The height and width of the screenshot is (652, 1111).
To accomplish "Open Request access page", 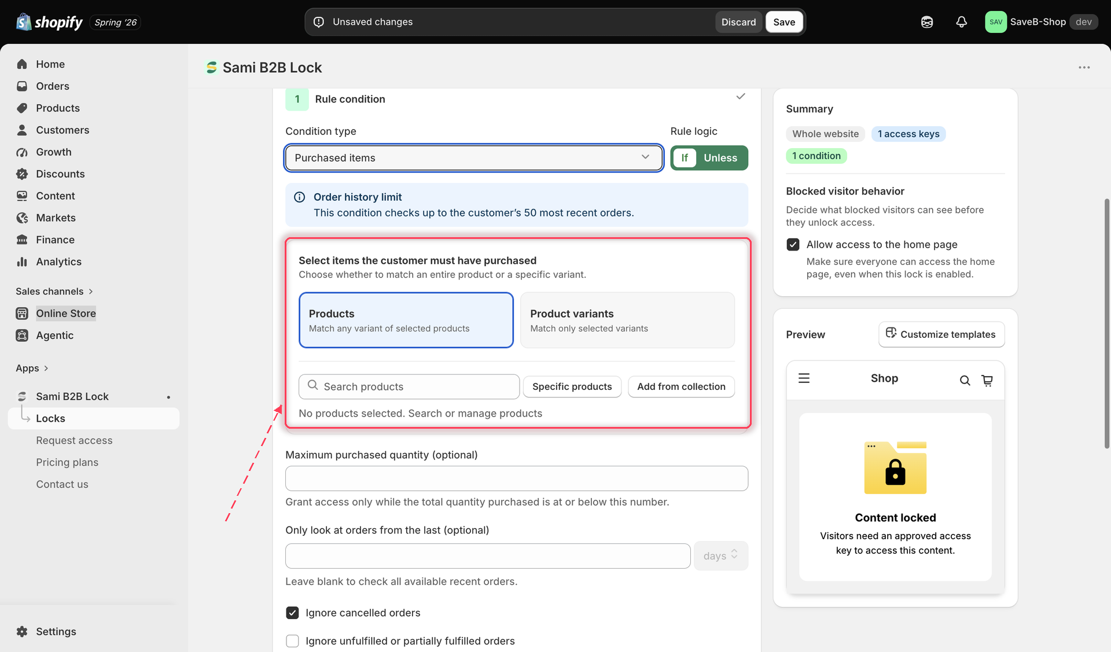I will coord(74,440).
